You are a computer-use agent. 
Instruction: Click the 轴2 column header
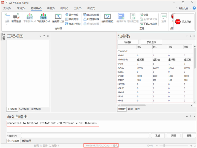point(176,47)
